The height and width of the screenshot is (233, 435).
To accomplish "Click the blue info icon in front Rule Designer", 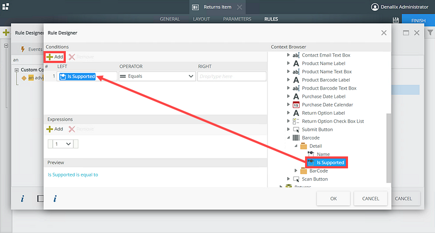I will [55, 198].
